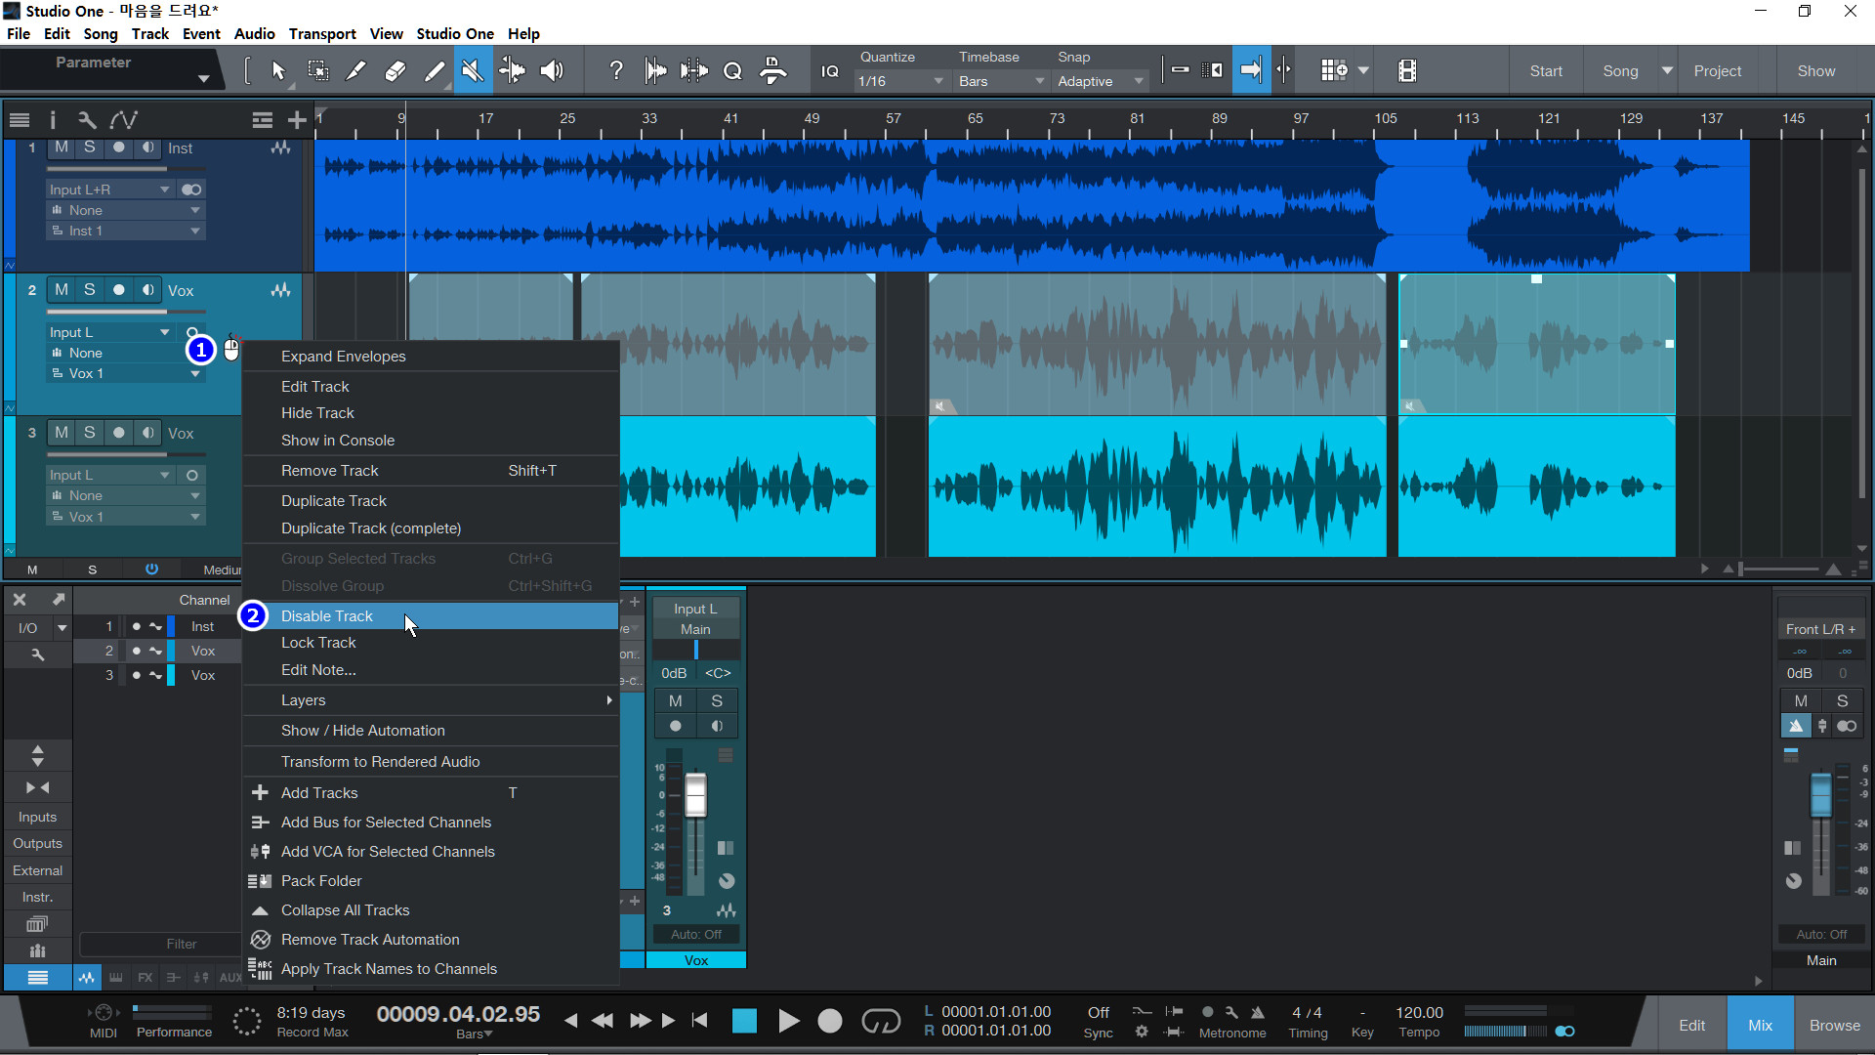The image size is (1875, 1055).
Task: Click the Add Tracks plus icon
Action: pos(297,120)
